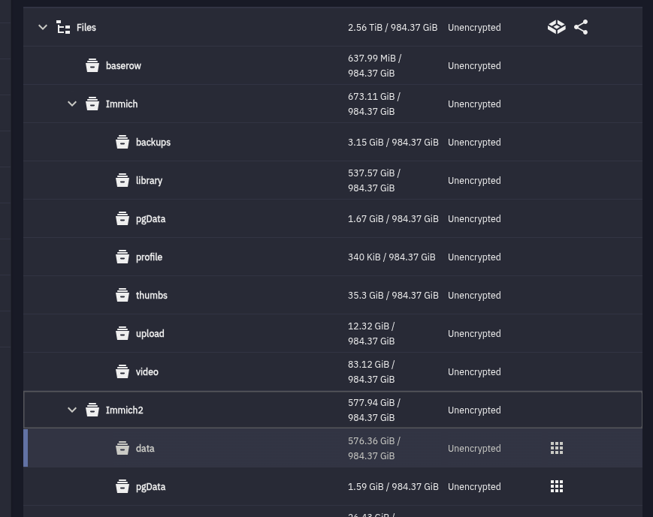
Task: Select the upload dataset row
Action: coord(150,334)
